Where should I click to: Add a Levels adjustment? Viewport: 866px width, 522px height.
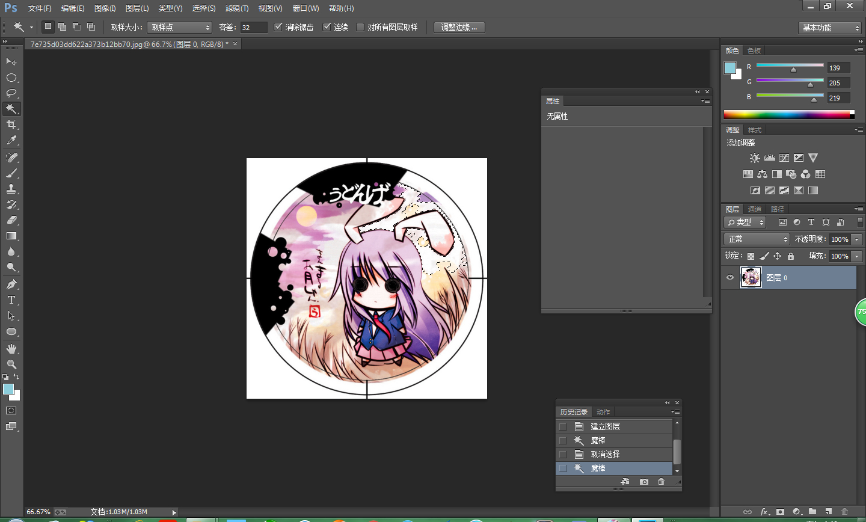coord(770,158)
